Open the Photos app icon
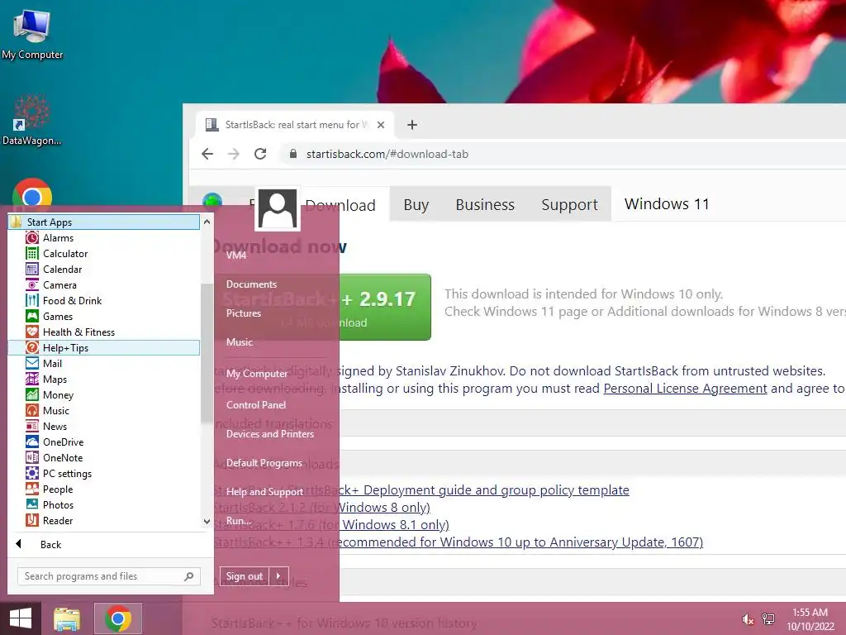Screen dimensions: 846x635 32,504
